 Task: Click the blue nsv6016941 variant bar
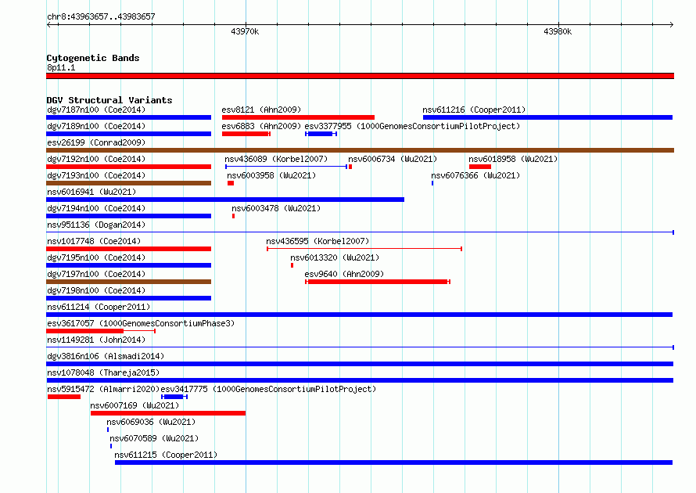coord(225,200)
